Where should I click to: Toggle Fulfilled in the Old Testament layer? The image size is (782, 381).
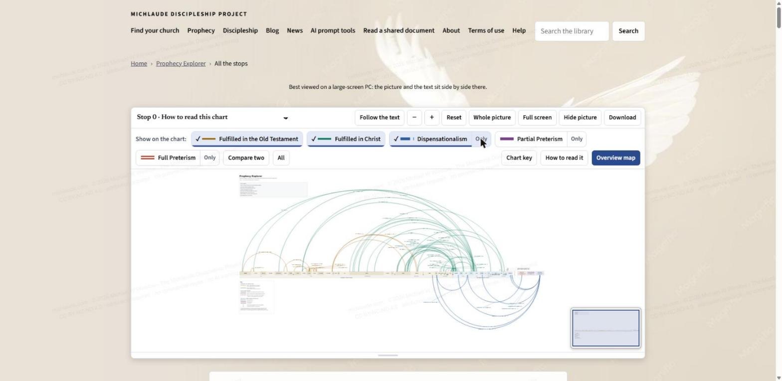[247, 139]
